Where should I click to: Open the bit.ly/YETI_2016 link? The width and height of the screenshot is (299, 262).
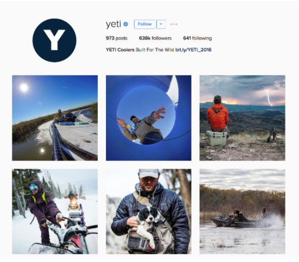click(193, 50)
